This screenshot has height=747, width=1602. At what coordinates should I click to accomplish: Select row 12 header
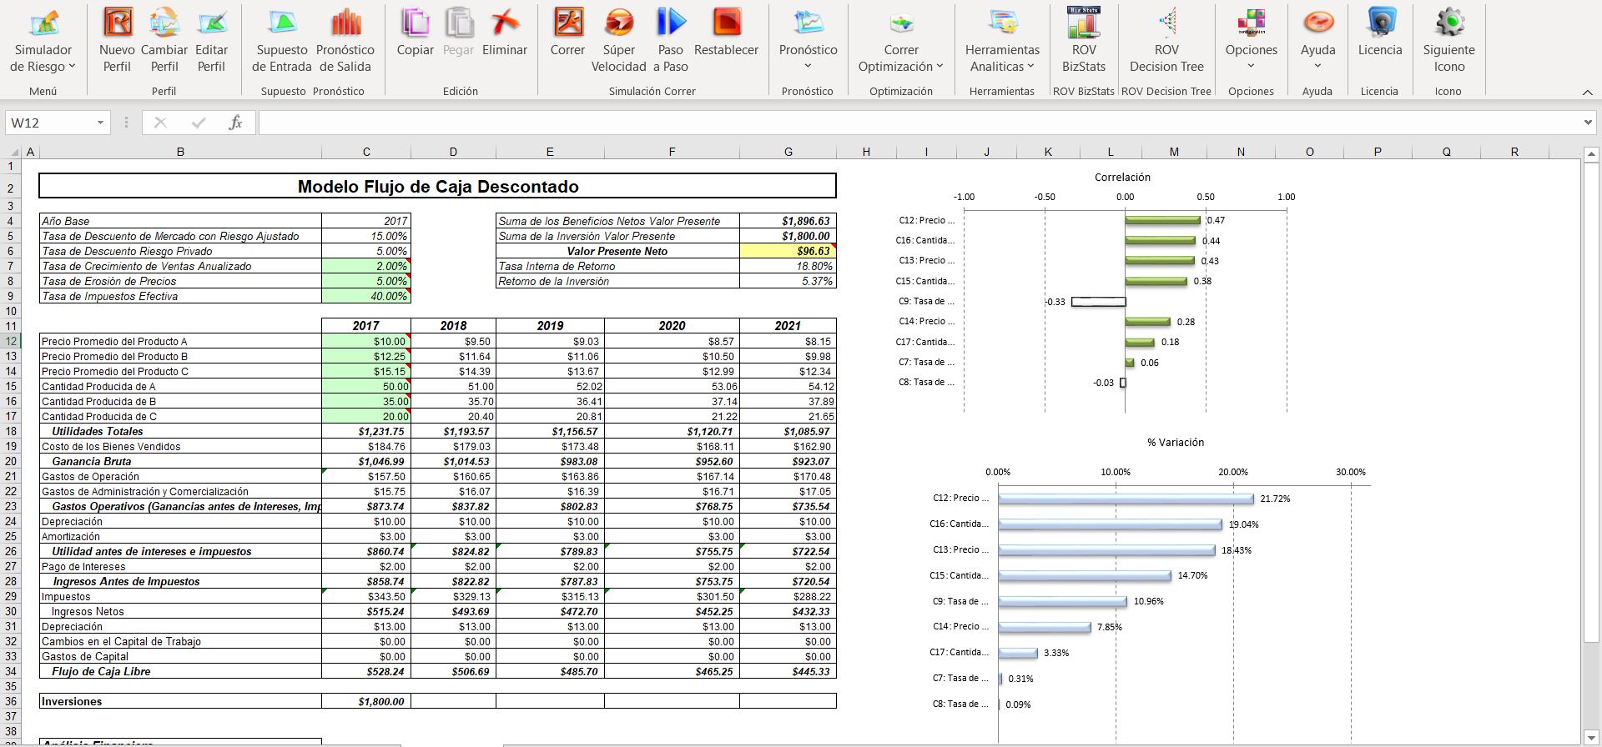click(x=11, y=341)
